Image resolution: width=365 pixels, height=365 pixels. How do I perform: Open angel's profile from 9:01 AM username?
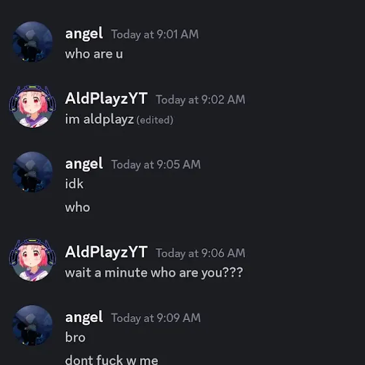pyautogui.click(x=84, y=34)
